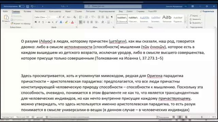The width and height of the screenshot is (218, 122).
Task: Toggle Bold (Ж) formatting
Action: [35, 22]
